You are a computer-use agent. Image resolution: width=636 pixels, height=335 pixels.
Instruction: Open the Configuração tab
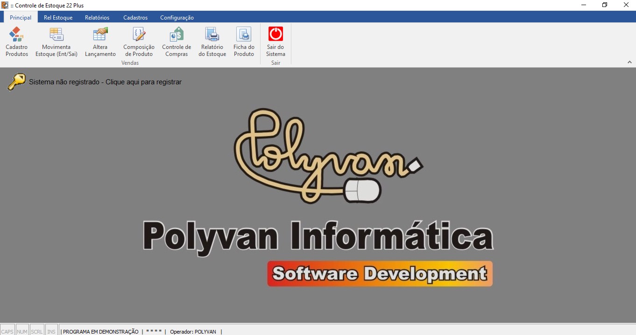click(177, 18)
